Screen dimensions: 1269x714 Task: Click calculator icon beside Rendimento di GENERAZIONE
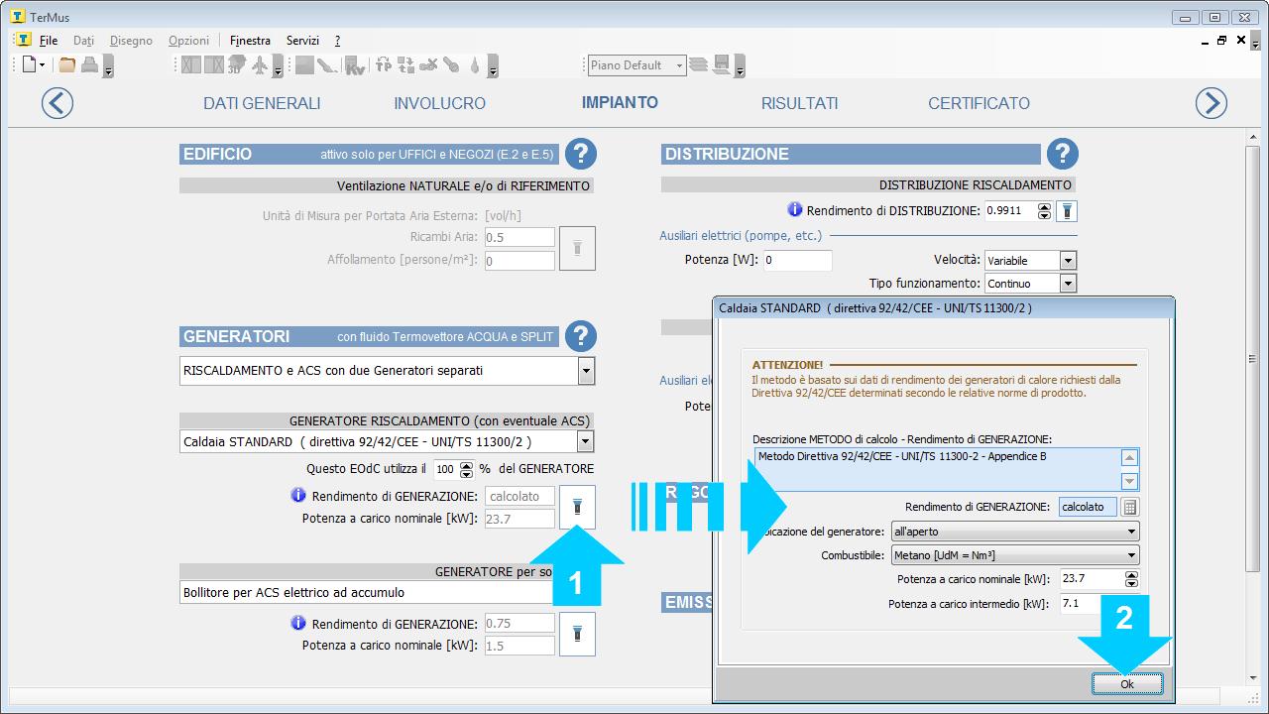click(1129, 507)
